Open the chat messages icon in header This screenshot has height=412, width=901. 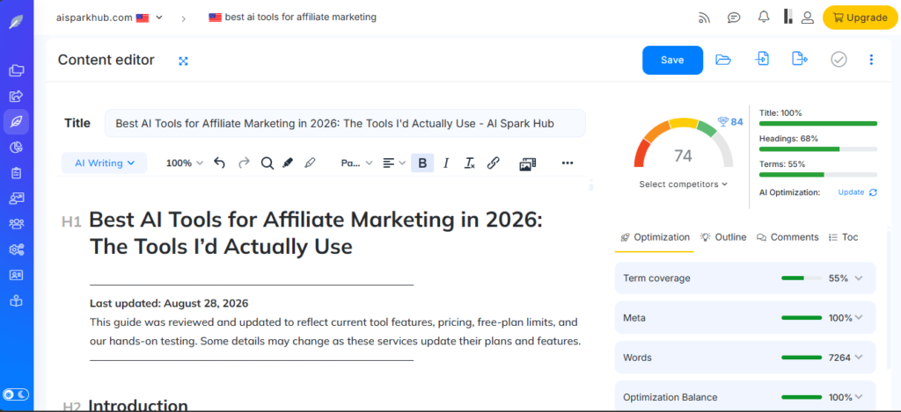(x=734, y=18)
